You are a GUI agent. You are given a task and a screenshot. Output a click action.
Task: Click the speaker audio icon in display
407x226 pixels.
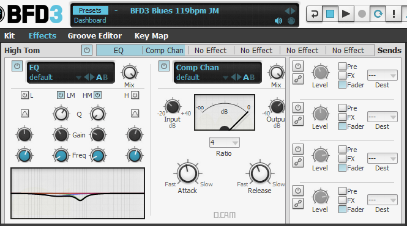(278, 21)
